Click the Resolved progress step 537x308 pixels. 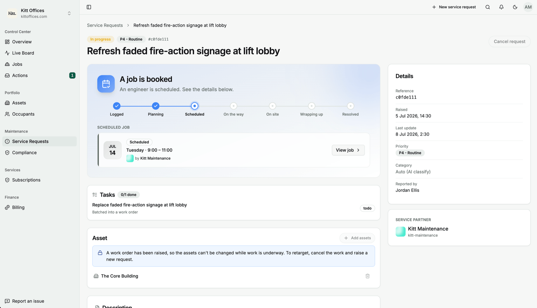pos(351,109)
